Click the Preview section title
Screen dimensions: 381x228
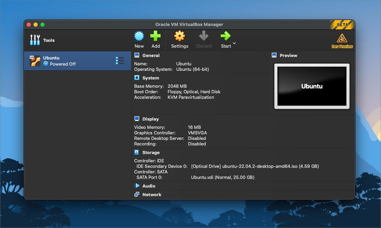(x=288, y=55)
